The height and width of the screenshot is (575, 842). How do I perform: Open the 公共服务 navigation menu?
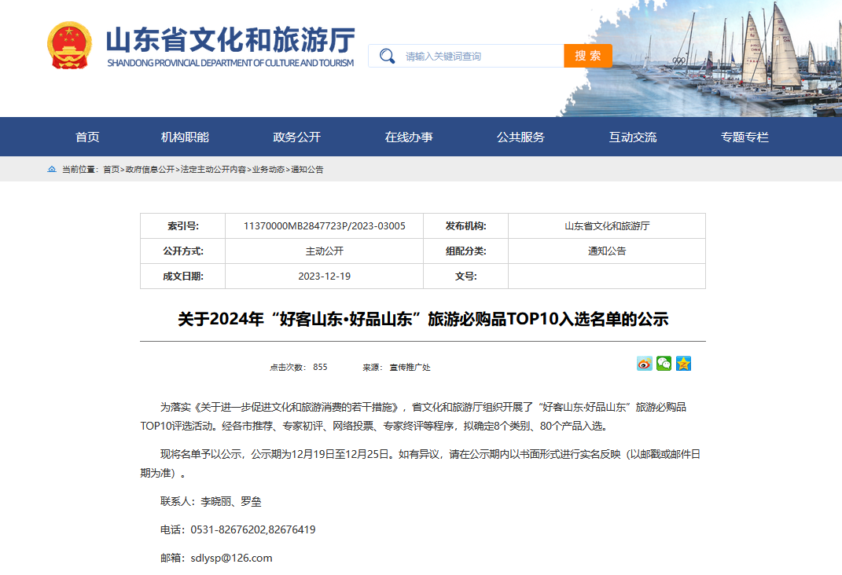[520, 137]
